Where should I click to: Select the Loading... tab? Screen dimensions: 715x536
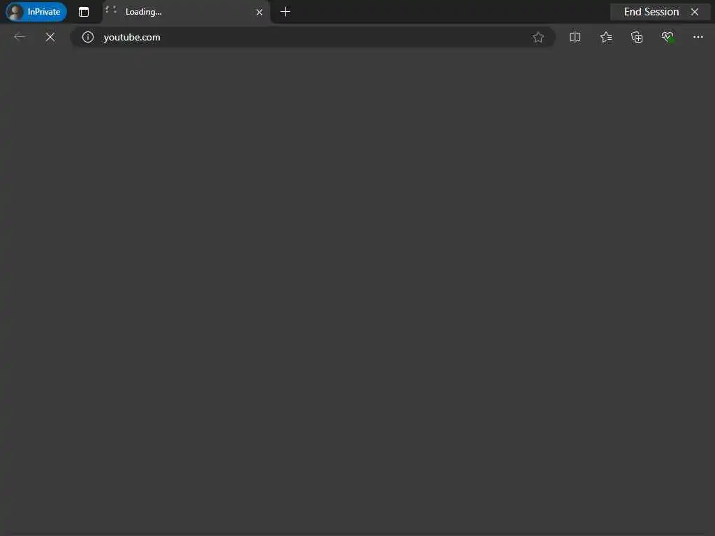click(x=186, y=12)
